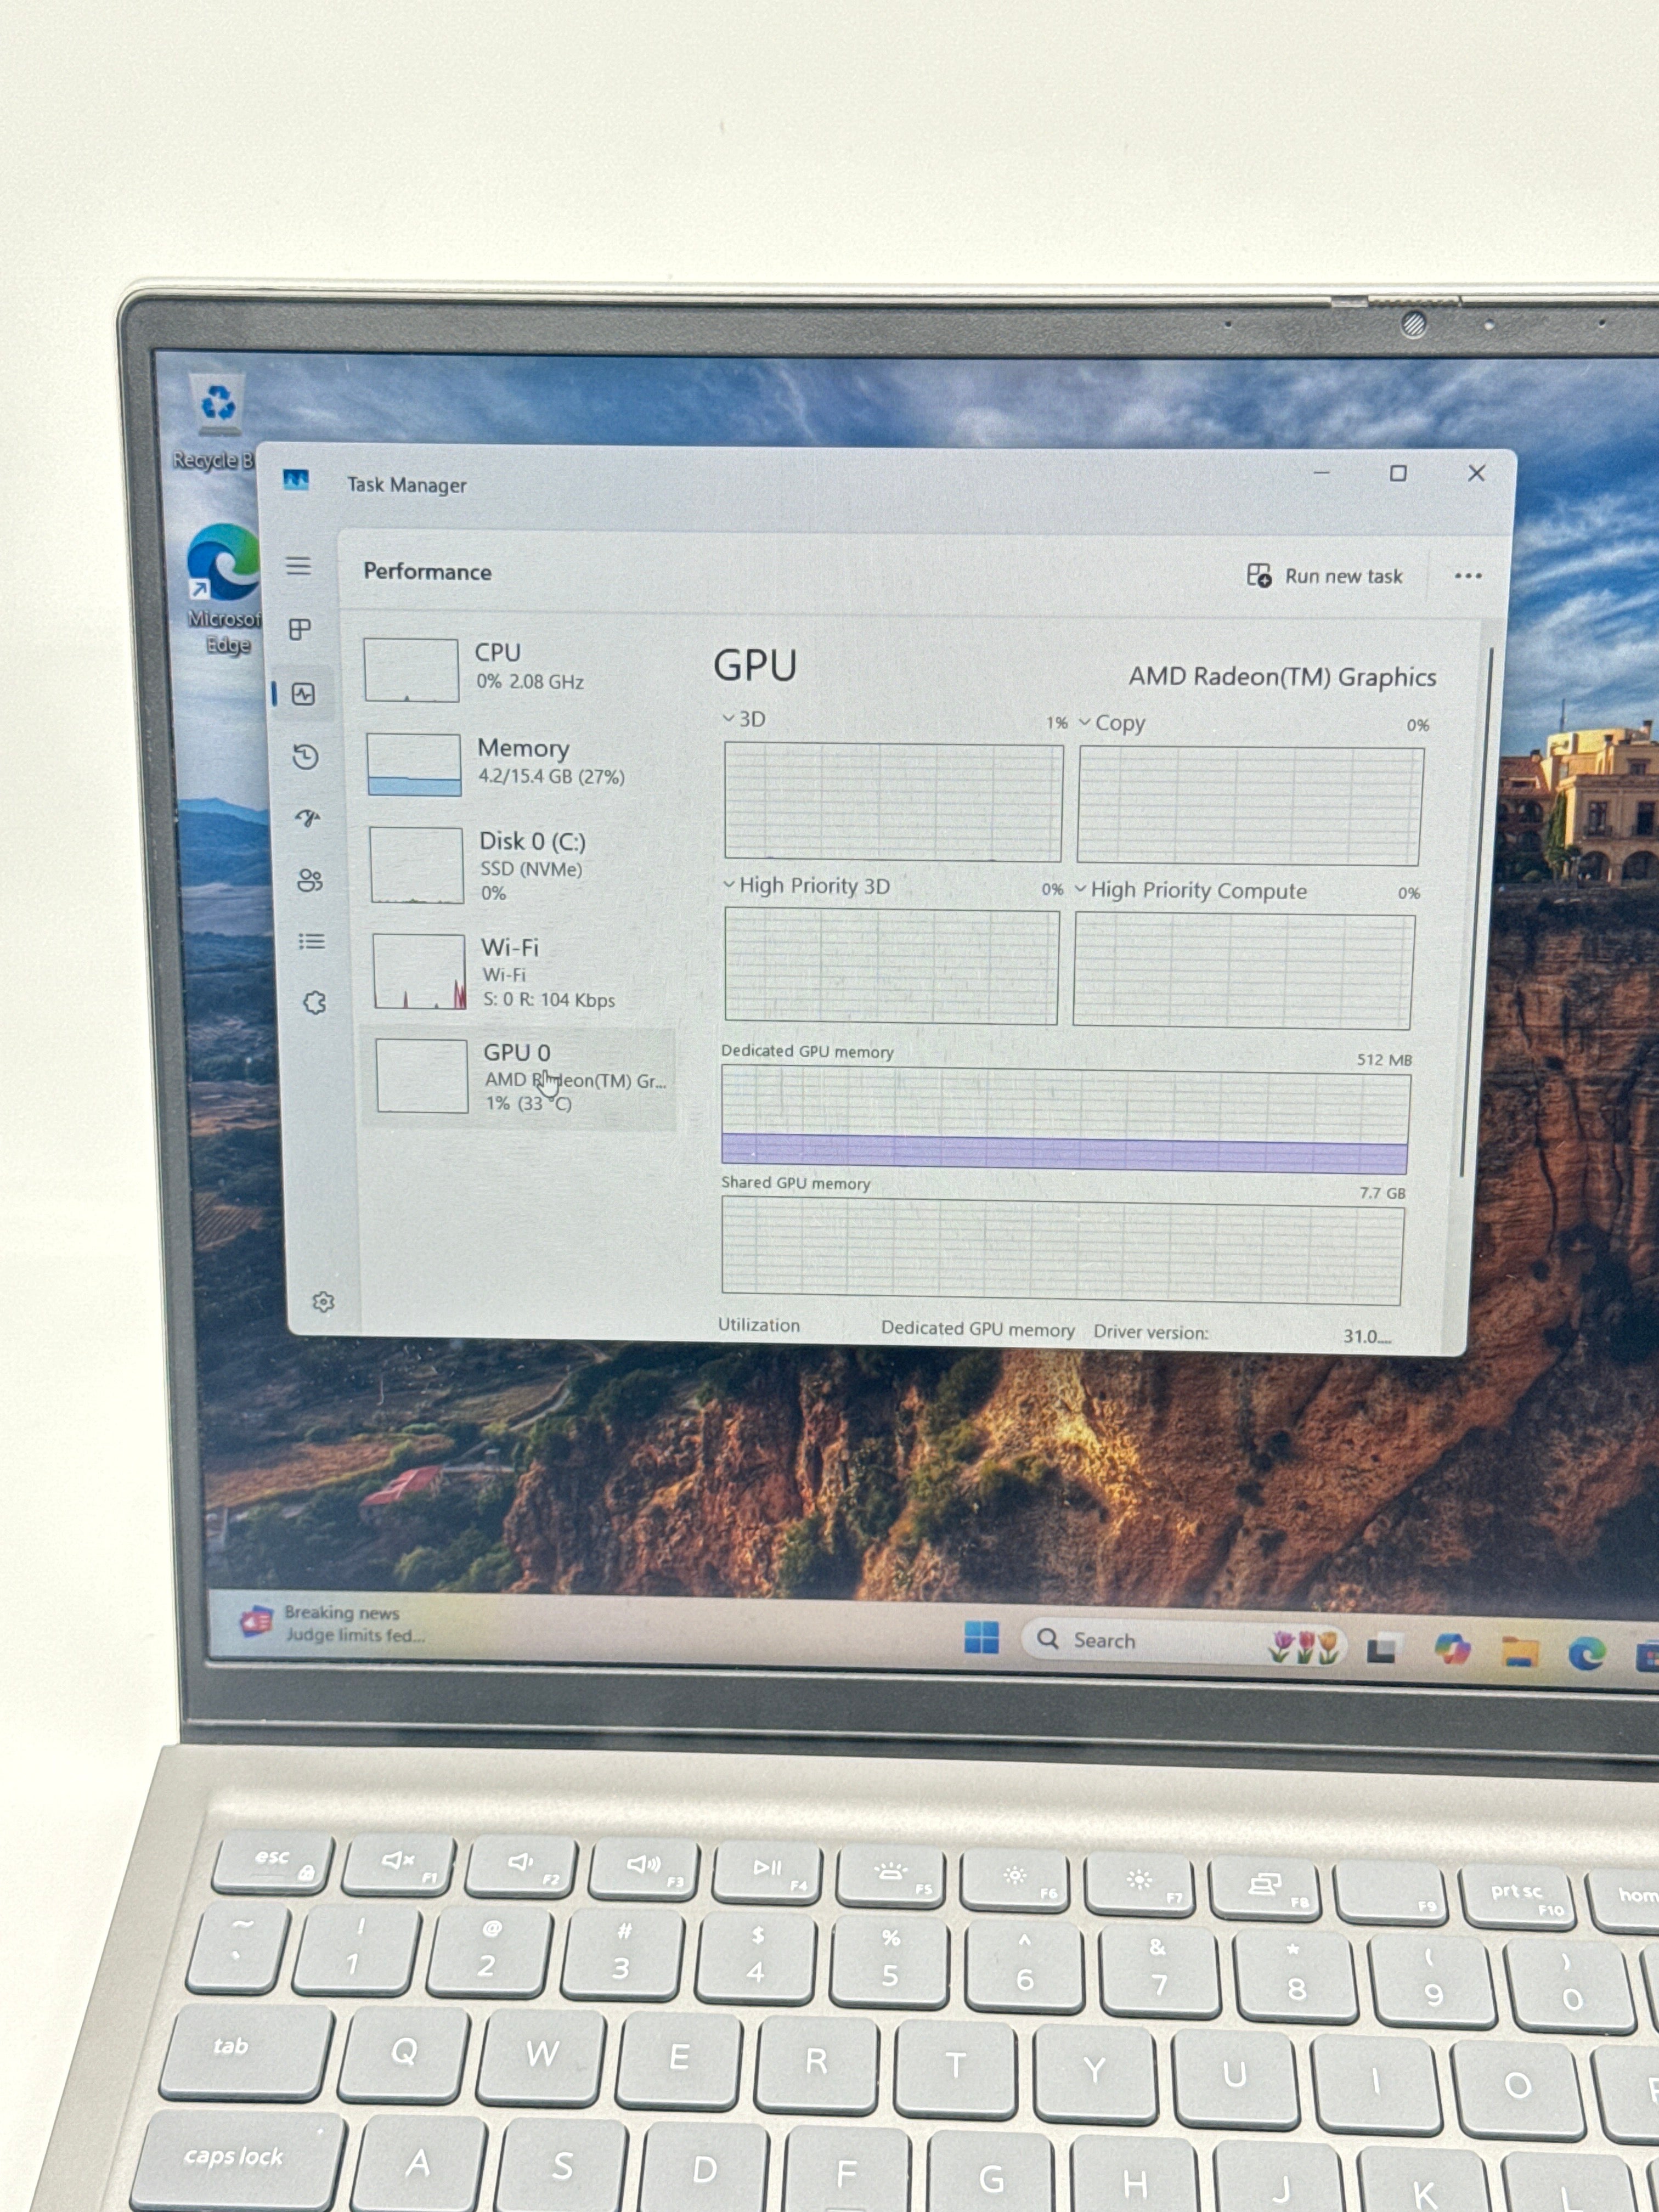Select the Disk 0 (C:) performance item
The width and height of the screenshot is (1659, 2212).
[x=519, y=865]
